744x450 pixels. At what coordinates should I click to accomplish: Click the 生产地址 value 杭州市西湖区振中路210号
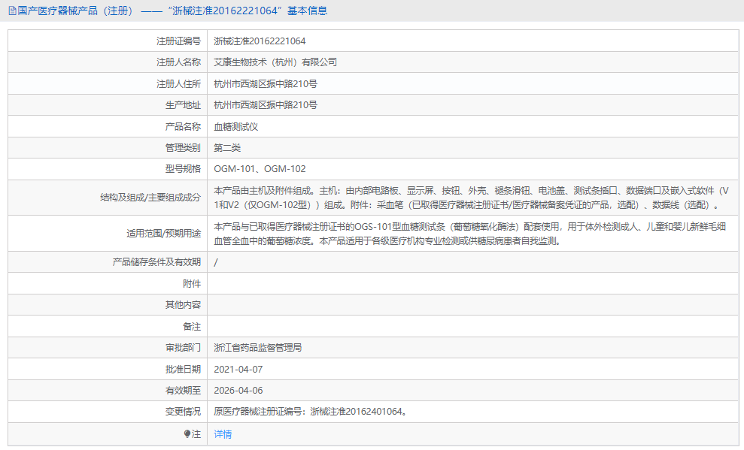[269, 104]
